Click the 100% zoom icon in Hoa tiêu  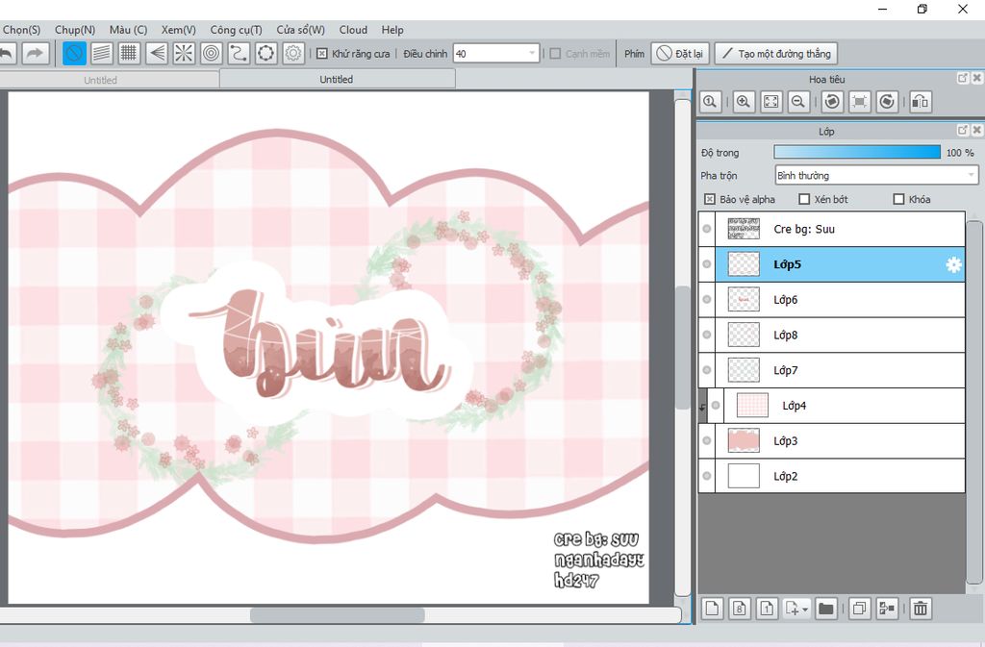coord(711,102)
